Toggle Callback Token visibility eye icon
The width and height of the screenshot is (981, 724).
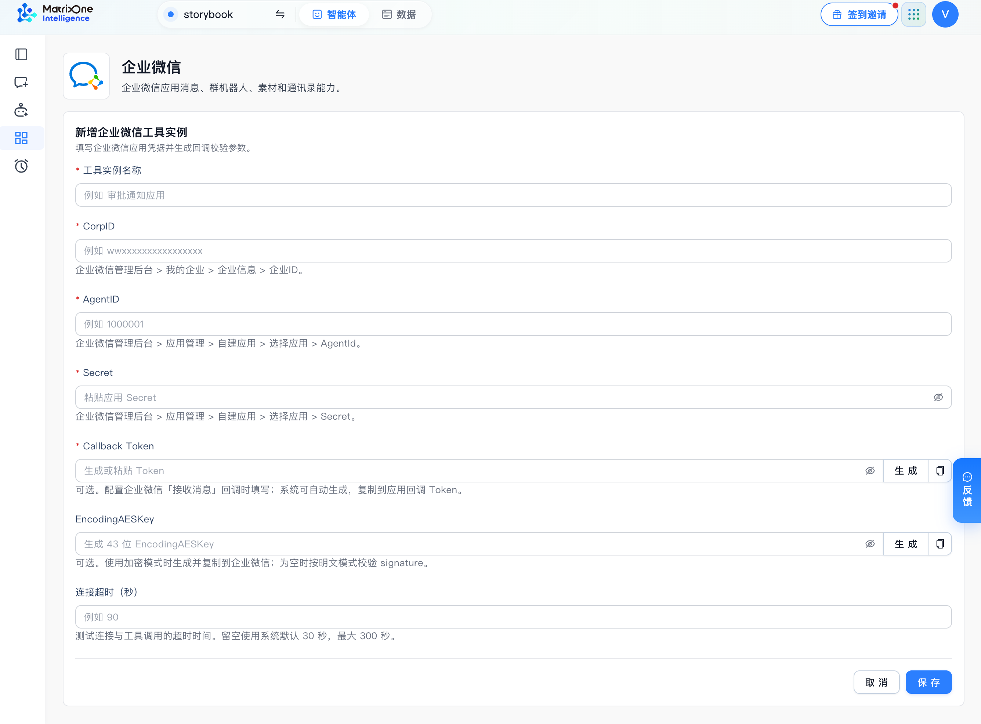(870, 471)
